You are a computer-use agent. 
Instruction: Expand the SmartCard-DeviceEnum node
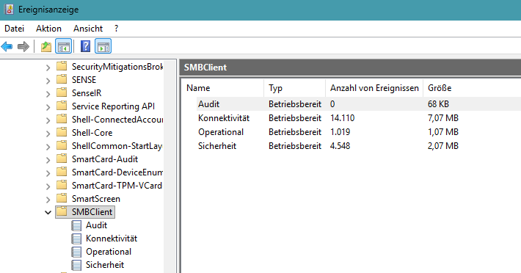point(48,173)
